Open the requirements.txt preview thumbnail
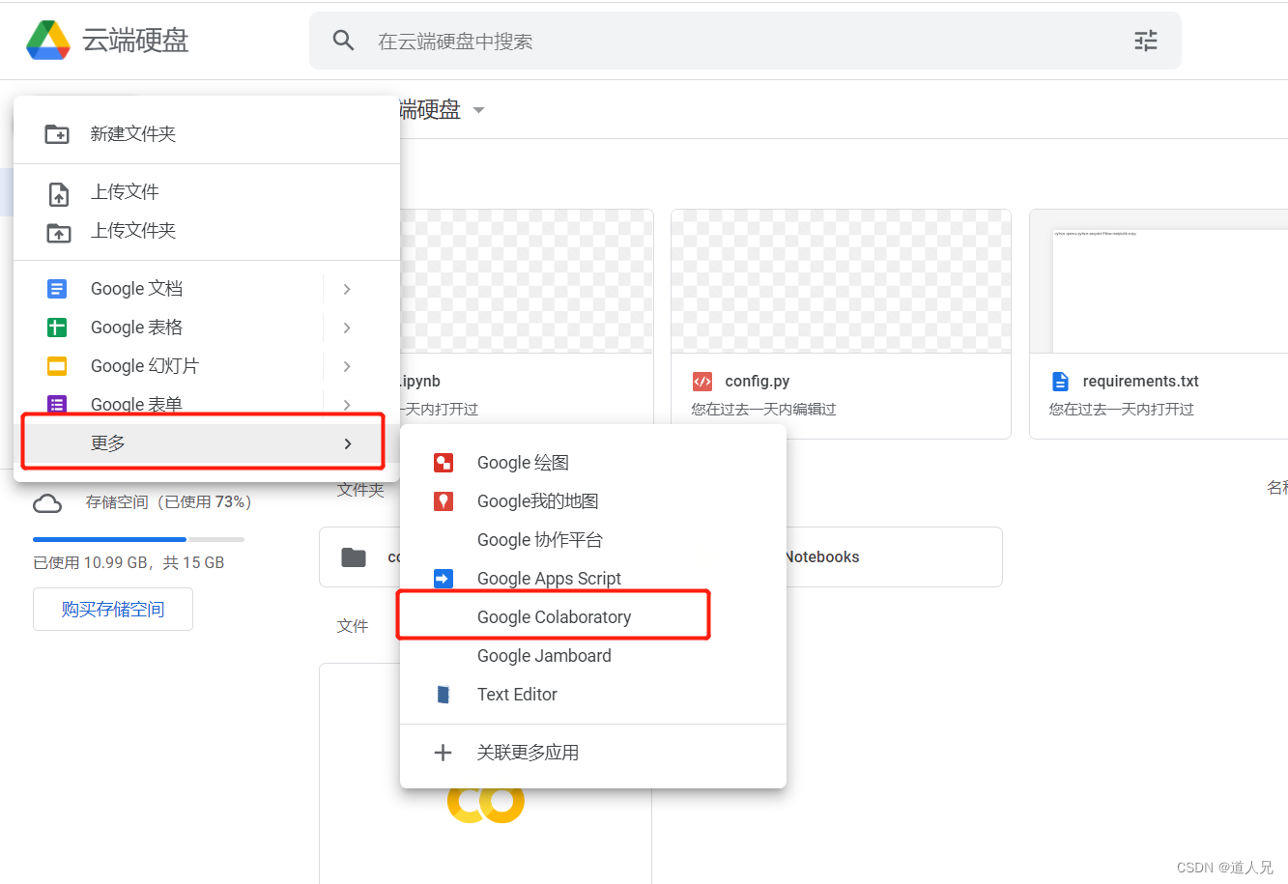This screenshot has width=1288, height=884. [1159, 281]
